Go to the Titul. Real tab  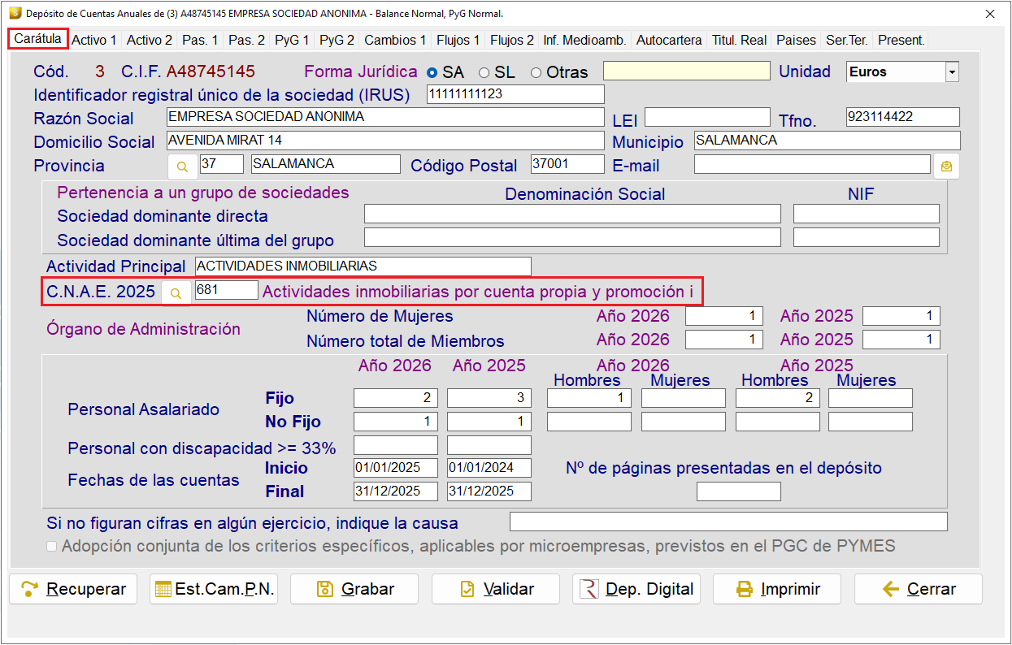[739, 40]
